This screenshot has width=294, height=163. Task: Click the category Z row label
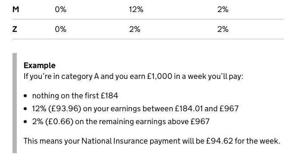(15, 29)
